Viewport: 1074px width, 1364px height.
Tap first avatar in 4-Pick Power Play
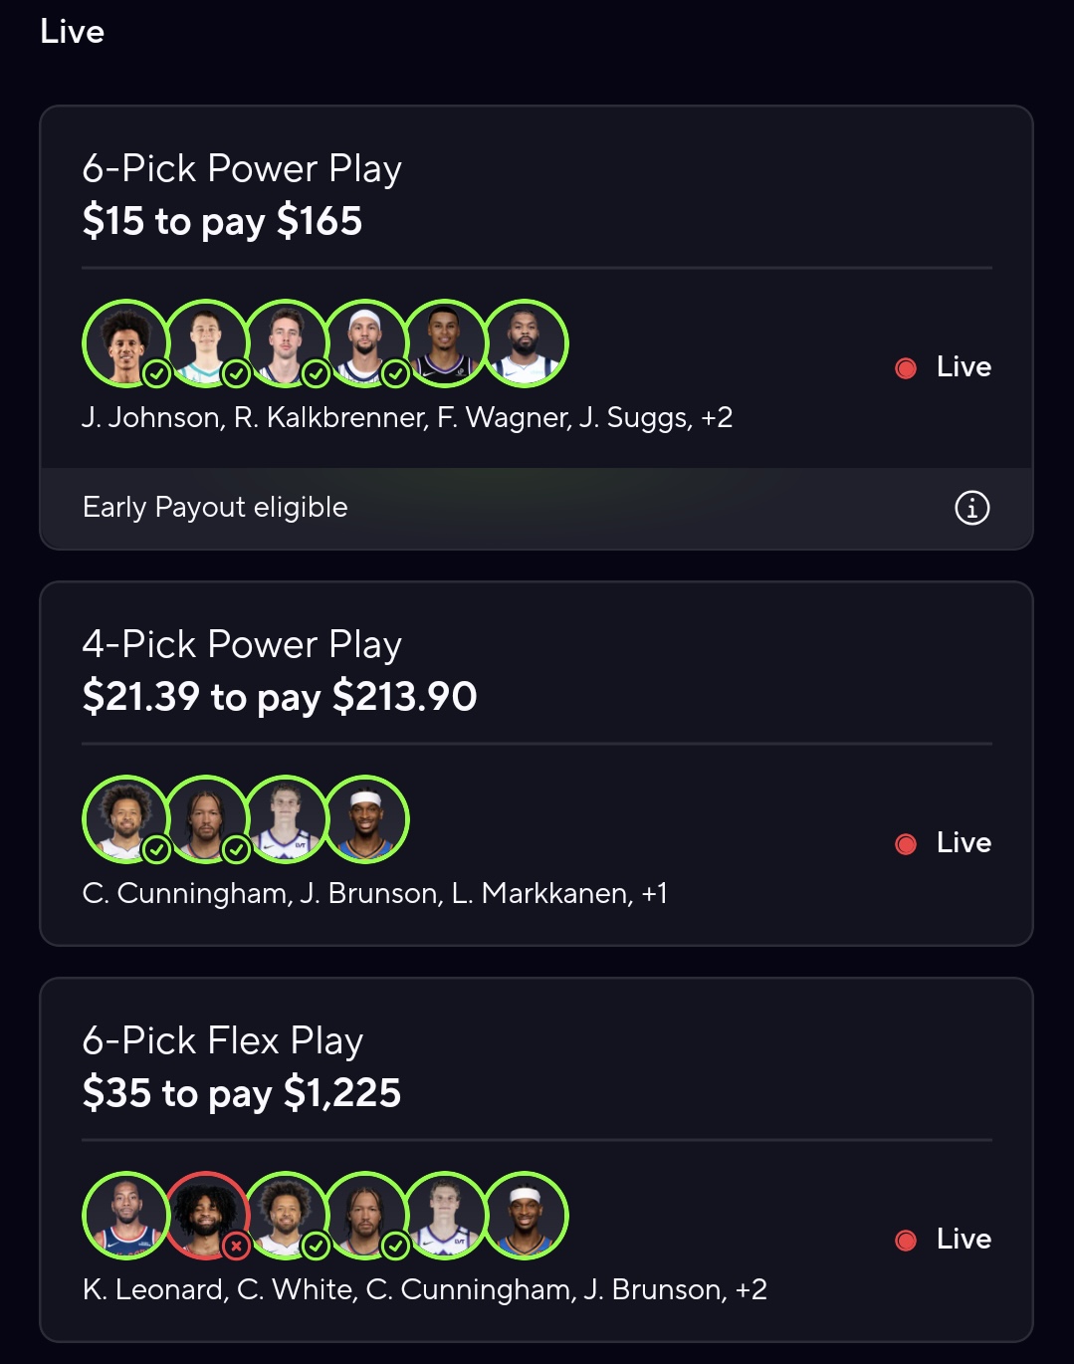(125, 817)
